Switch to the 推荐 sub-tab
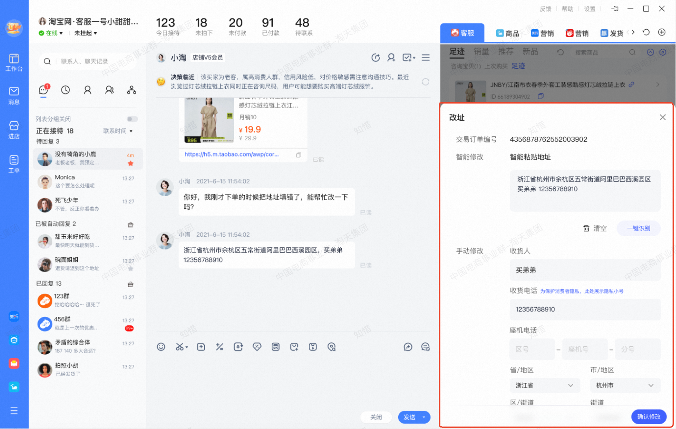676x429 pixels. click(505, 52)
